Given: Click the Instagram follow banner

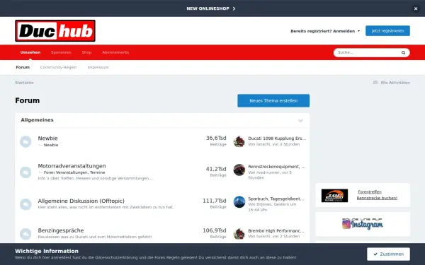Looking at the screenshot, I should (363, 224).
